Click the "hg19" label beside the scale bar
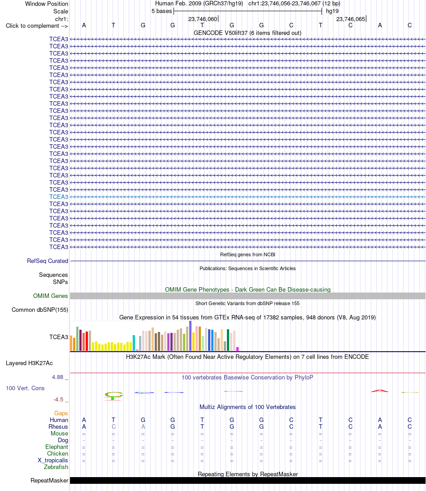The image size is (426, 491). [x=332, y=11]
